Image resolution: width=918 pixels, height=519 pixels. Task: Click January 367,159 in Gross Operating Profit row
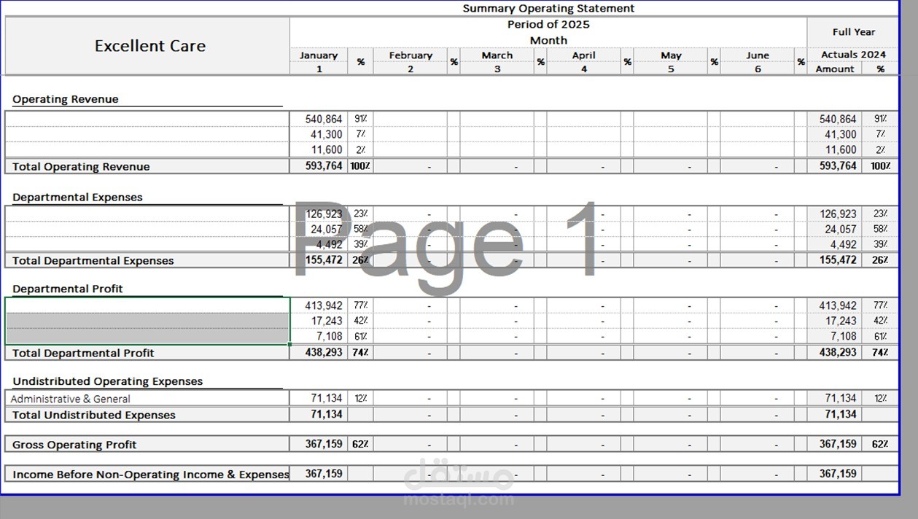point(324,445)
